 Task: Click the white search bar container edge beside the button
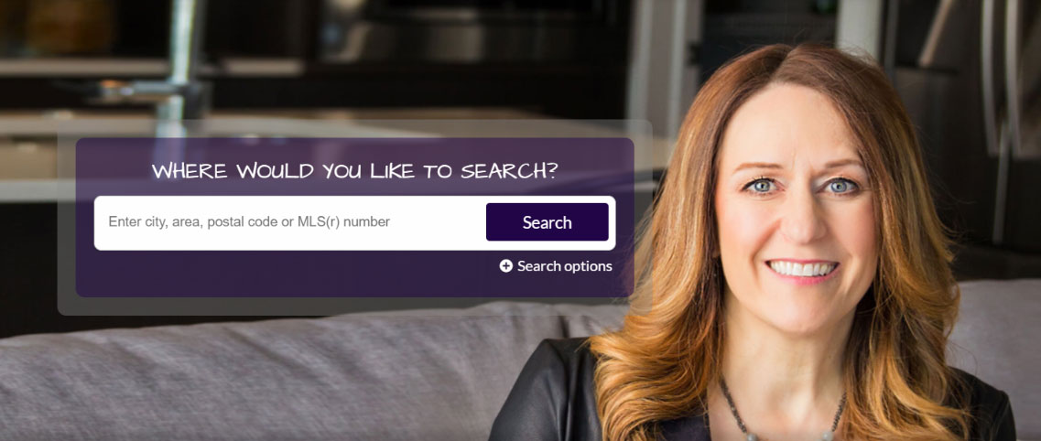point(613,223)
